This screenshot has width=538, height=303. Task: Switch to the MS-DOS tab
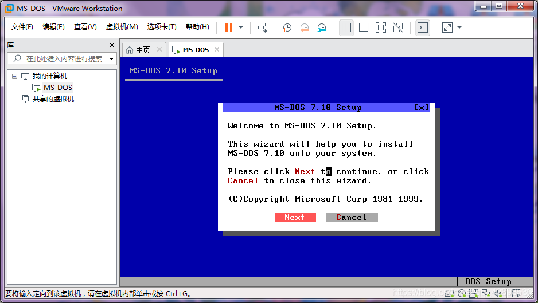(x=196, y=50)
